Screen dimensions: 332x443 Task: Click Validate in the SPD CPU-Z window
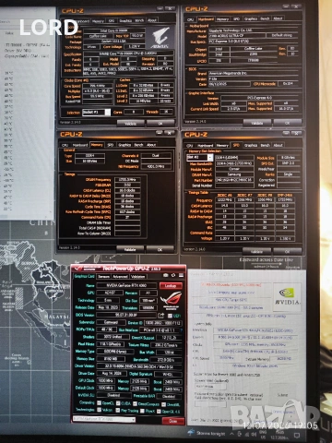coord(256,251)
